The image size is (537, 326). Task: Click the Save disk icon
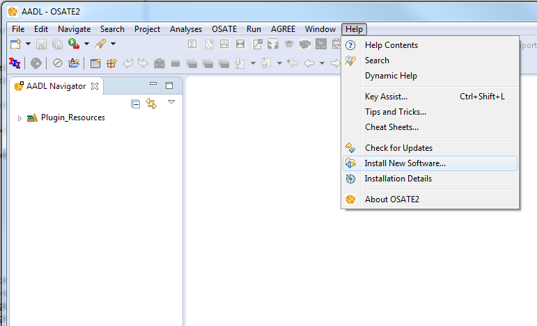click(41, 44)
